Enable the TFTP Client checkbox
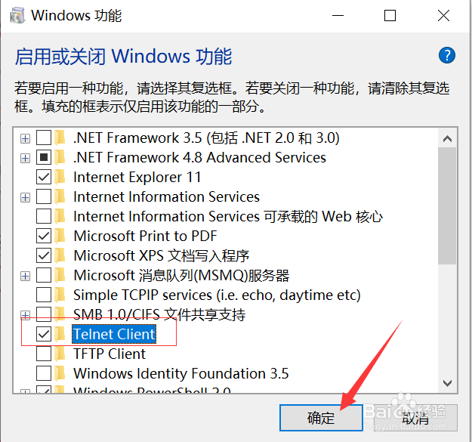This screenshot has height=442, width=472. click(44, 354)
